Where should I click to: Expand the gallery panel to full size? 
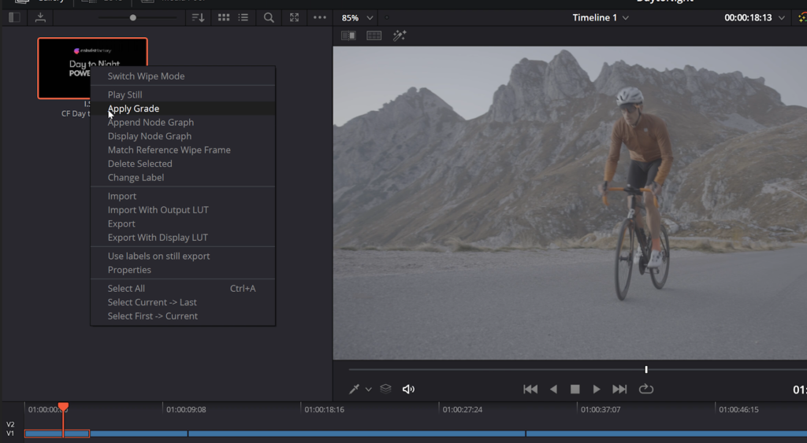coord(294,17)
